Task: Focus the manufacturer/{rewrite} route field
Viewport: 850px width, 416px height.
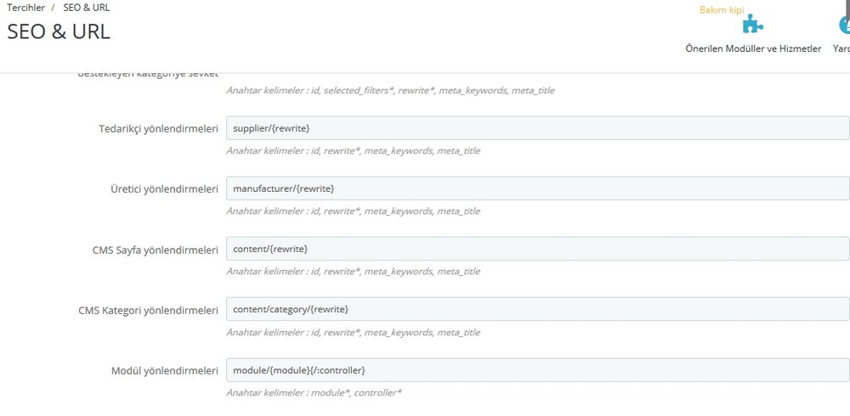Action: (x=537, y=188)
